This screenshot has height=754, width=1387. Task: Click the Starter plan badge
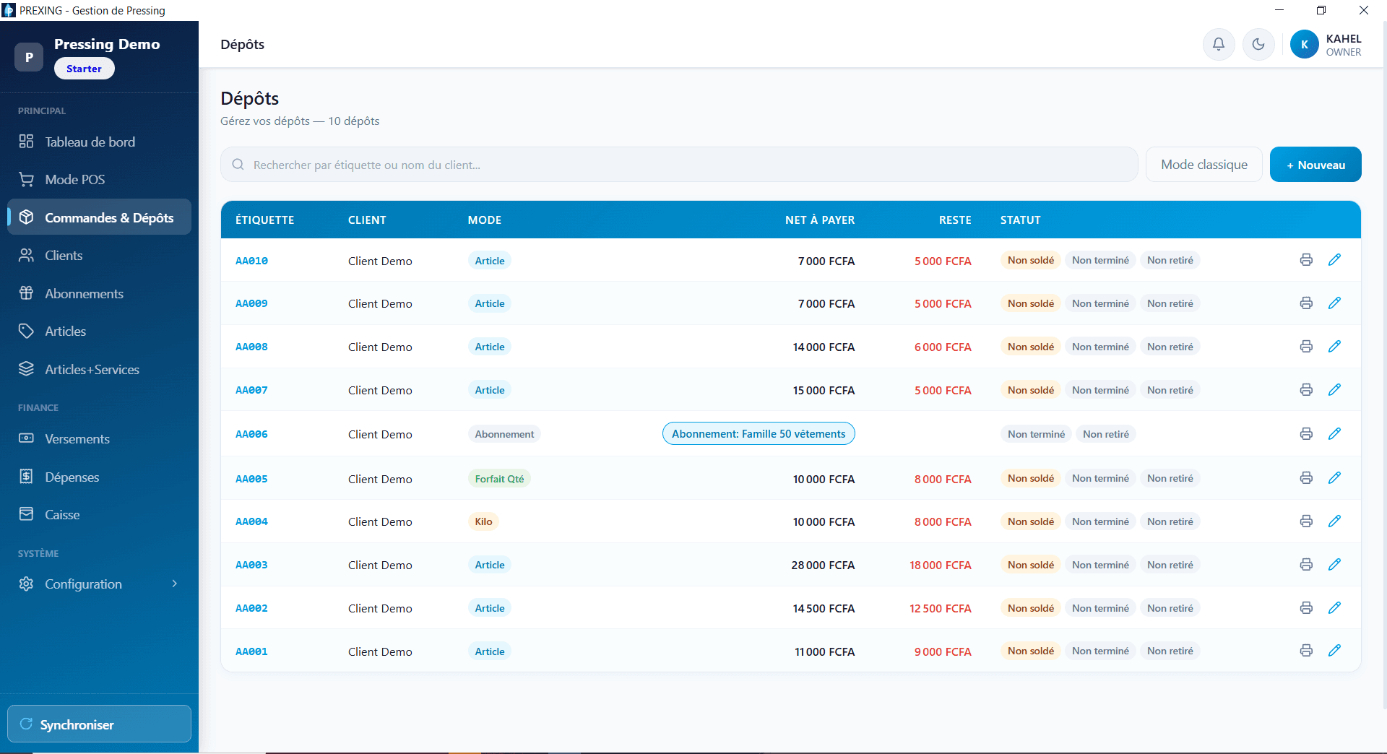point(84,69)
